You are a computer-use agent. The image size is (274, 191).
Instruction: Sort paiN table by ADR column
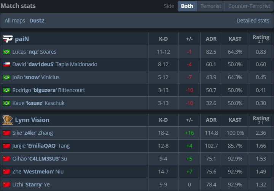[211, 39]
